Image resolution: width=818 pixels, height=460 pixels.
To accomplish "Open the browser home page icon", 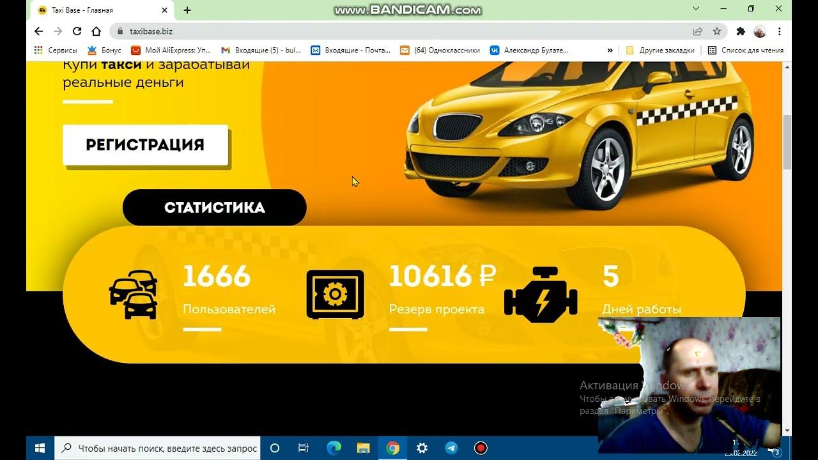I will (x=96, y=31).
